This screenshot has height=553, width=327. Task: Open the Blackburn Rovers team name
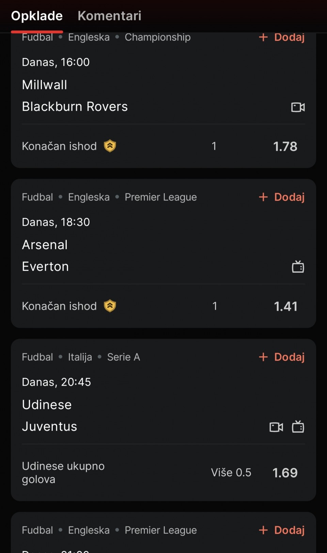[x=75, y=107]
